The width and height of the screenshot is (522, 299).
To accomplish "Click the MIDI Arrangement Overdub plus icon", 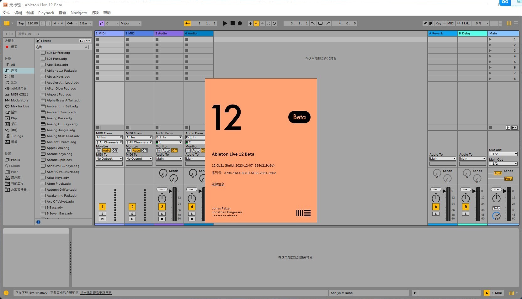I will tap(250, 23).
